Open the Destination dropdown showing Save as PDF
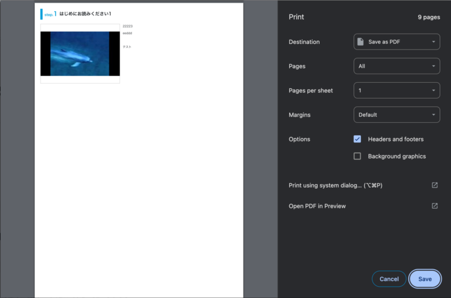The height and width of the screenshot is (298, 451). 396,42
